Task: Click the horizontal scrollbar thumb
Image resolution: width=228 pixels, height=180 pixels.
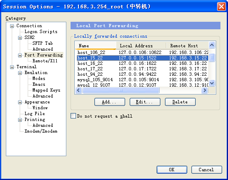Action: click(121, 90)
